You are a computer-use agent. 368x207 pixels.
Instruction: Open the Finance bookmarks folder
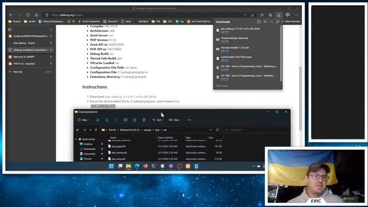(14, 21)
